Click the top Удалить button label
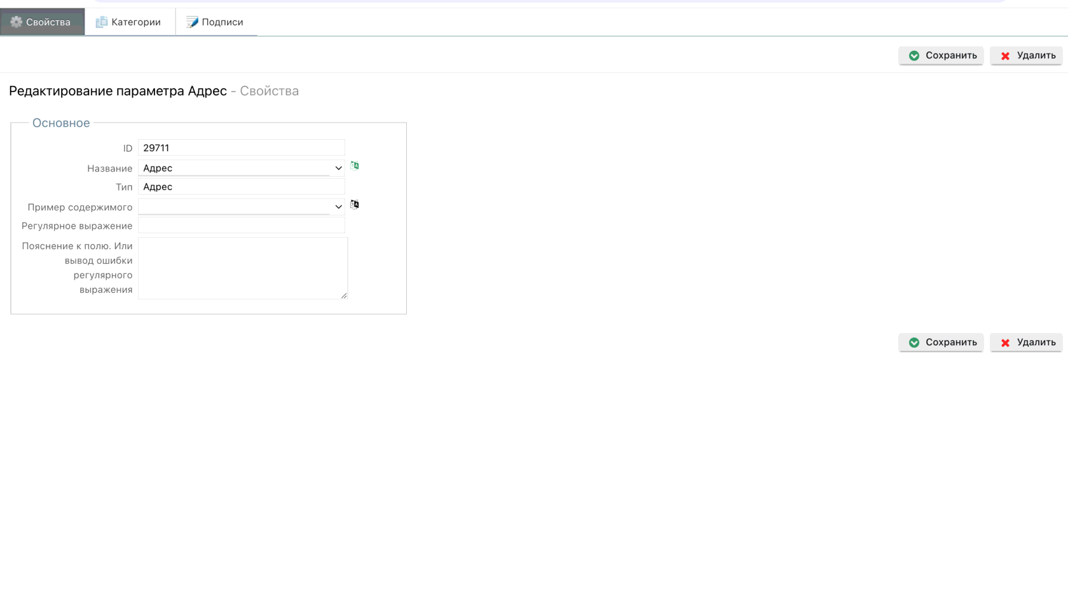1068x614 pixels. pos(1036,55)
